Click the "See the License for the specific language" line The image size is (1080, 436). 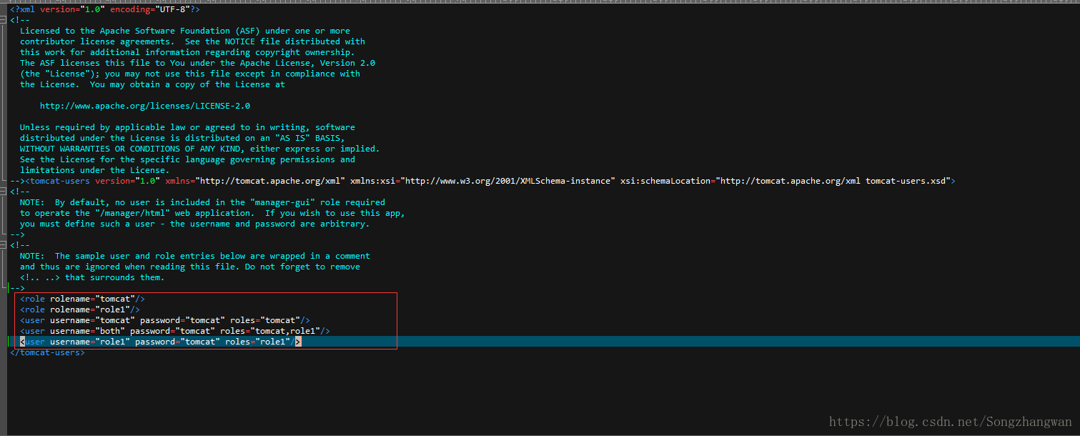pos(187,159)
